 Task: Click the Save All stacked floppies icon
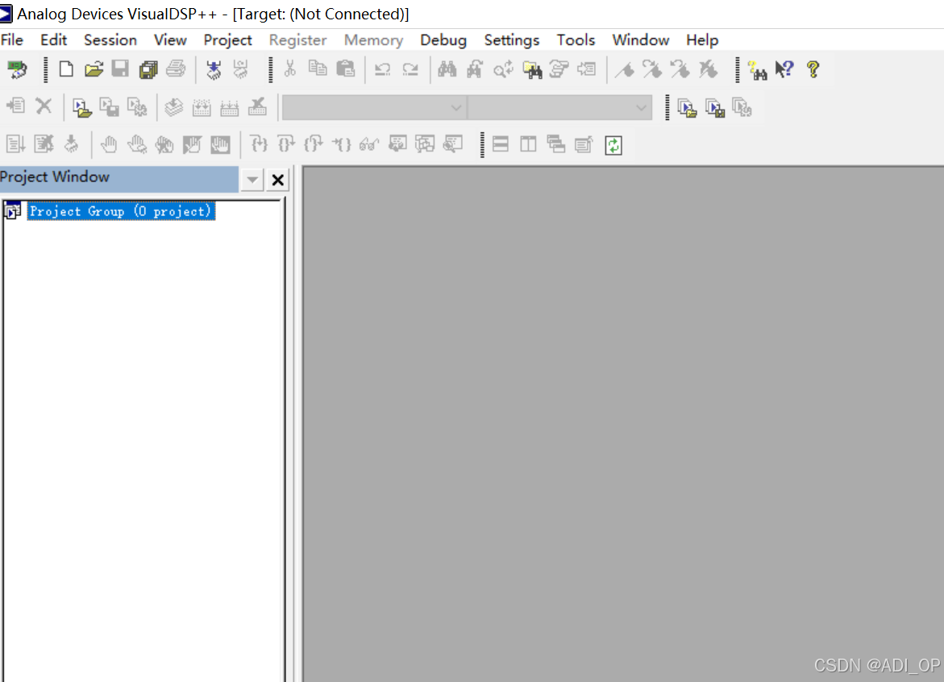point(148,70)
